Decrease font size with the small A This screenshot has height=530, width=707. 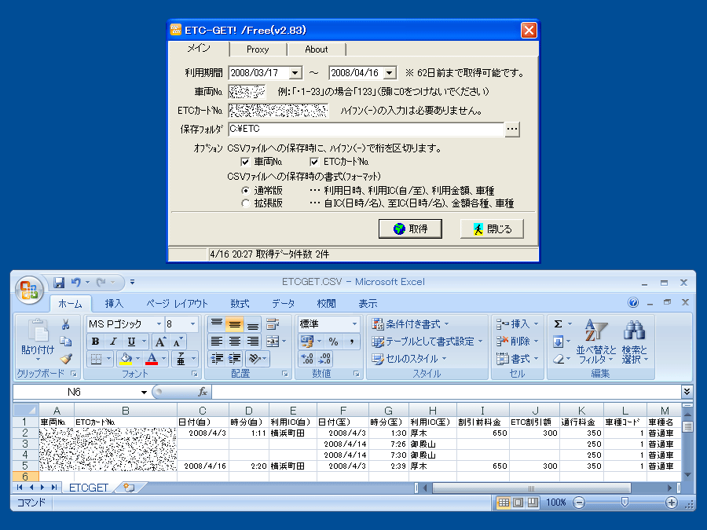(178, 342)
